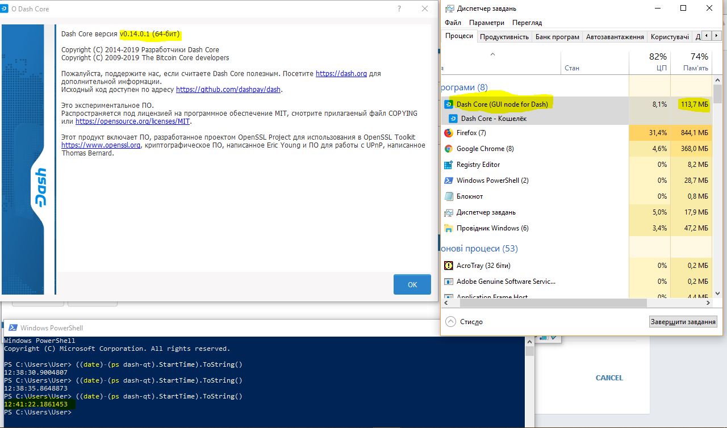Screen dimensions: 727x428
Task: Maximize the Task Manager window
Action: coord(684,9)
